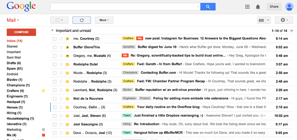
Task: Toggle importance marker on Joel, Joel, Steven email
Action: 67,116
